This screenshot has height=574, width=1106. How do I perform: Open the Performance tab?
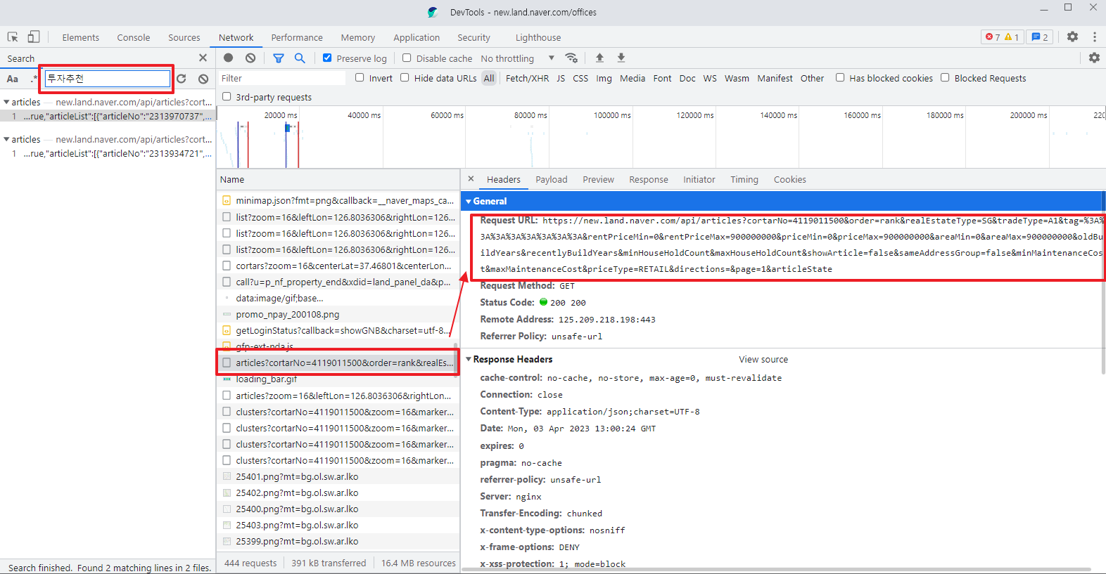[x=297, y=37]
